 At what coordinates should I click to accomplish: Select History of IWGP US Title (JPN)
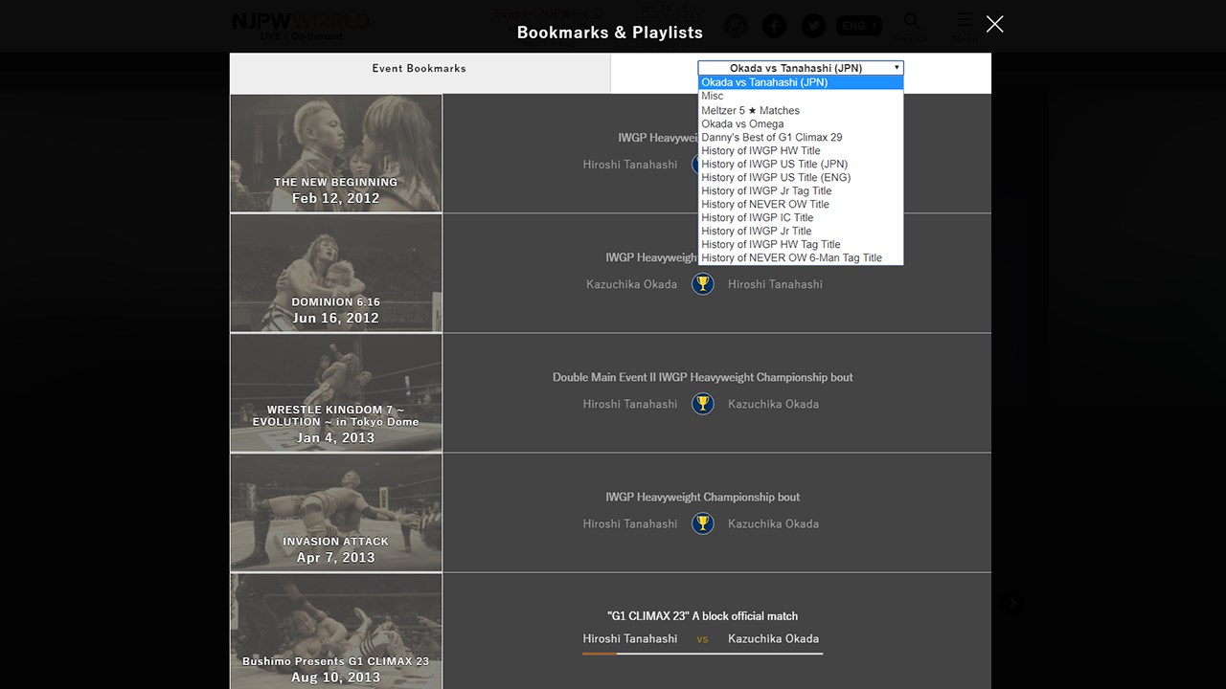[801, 164]
